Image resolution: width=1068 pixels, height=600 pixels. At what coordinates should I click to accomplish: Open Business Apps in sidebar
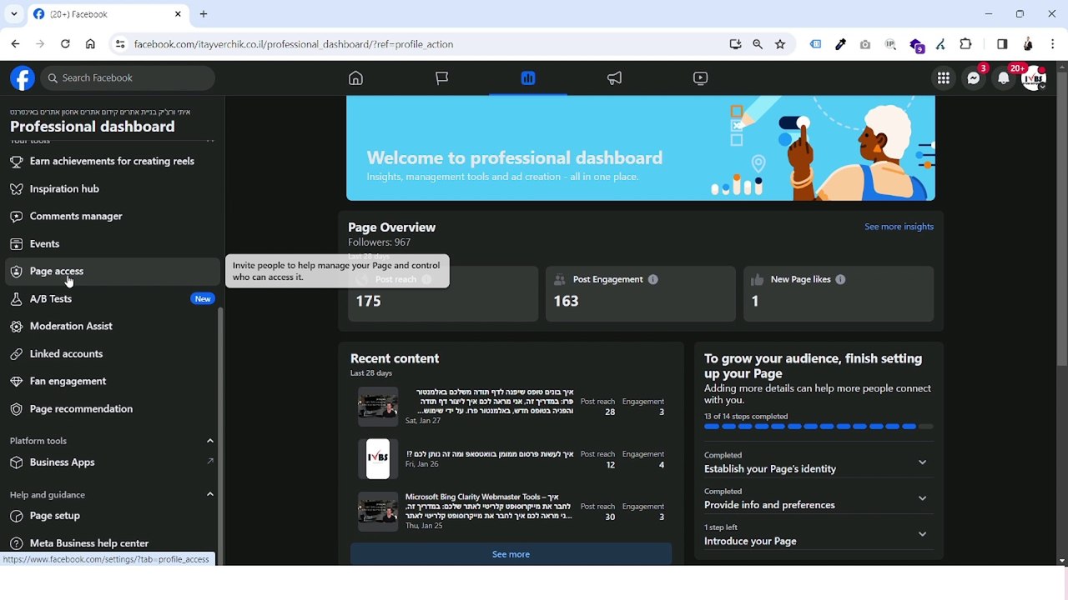[113, 462]
